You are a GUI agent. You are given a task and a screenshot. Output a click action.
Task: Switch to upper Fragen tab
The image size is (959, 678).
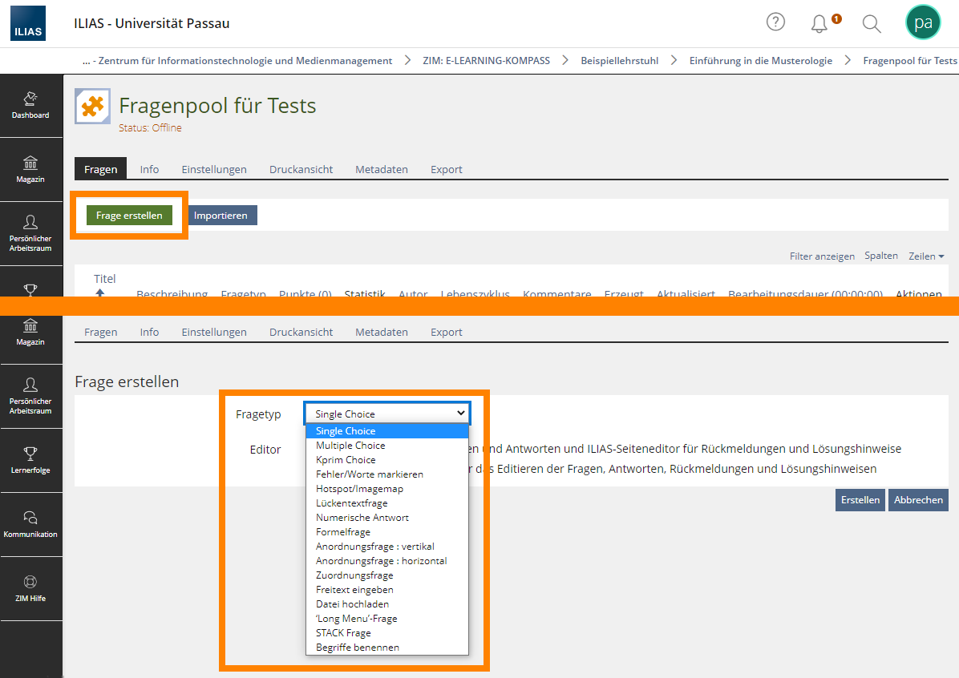point(101,169)
